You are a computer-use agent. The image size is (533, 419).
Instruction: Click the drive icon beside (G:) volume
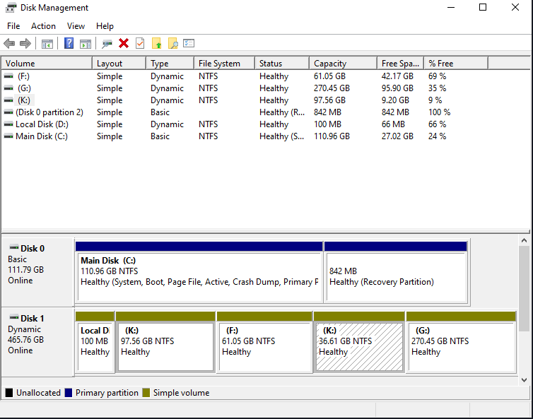(x=8, y=88)
